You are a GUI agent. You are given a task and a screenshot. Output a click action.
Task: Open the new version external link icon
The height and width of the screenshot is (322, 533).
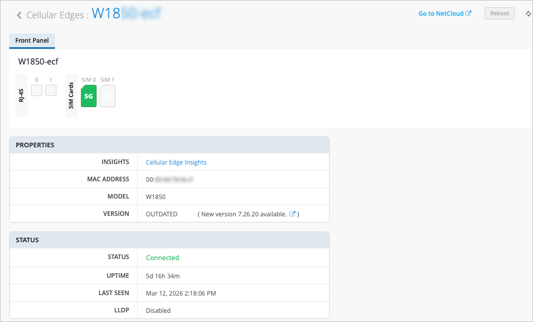[292, 214]
